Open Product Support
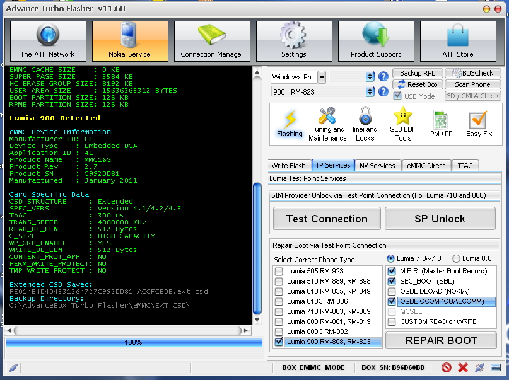The height and width of the screenshot is (380, 509). coord(376,41)
